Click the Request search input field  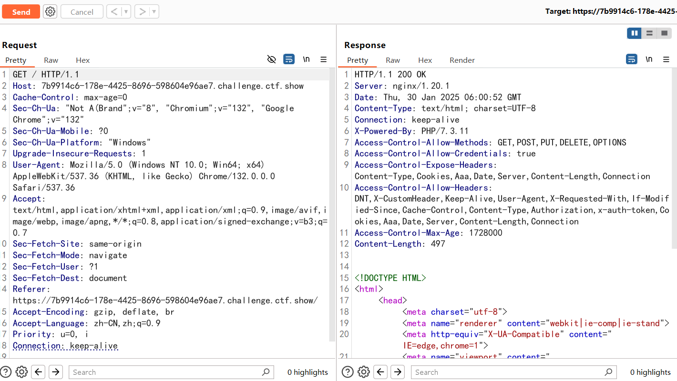(167, 372)
